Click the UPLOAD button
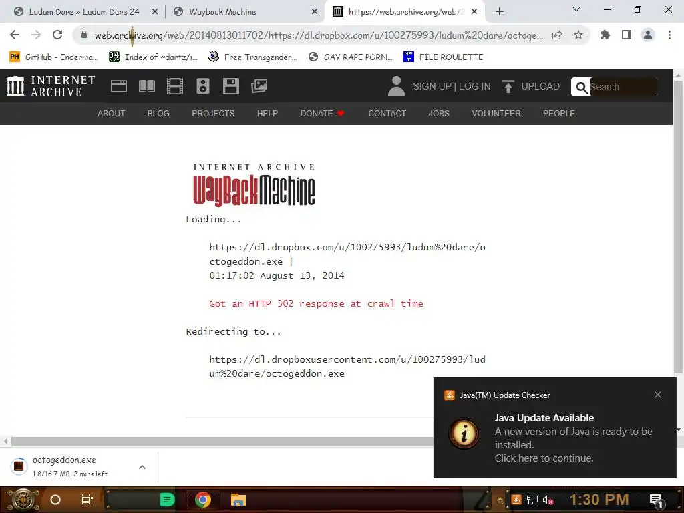 (531, 86)
